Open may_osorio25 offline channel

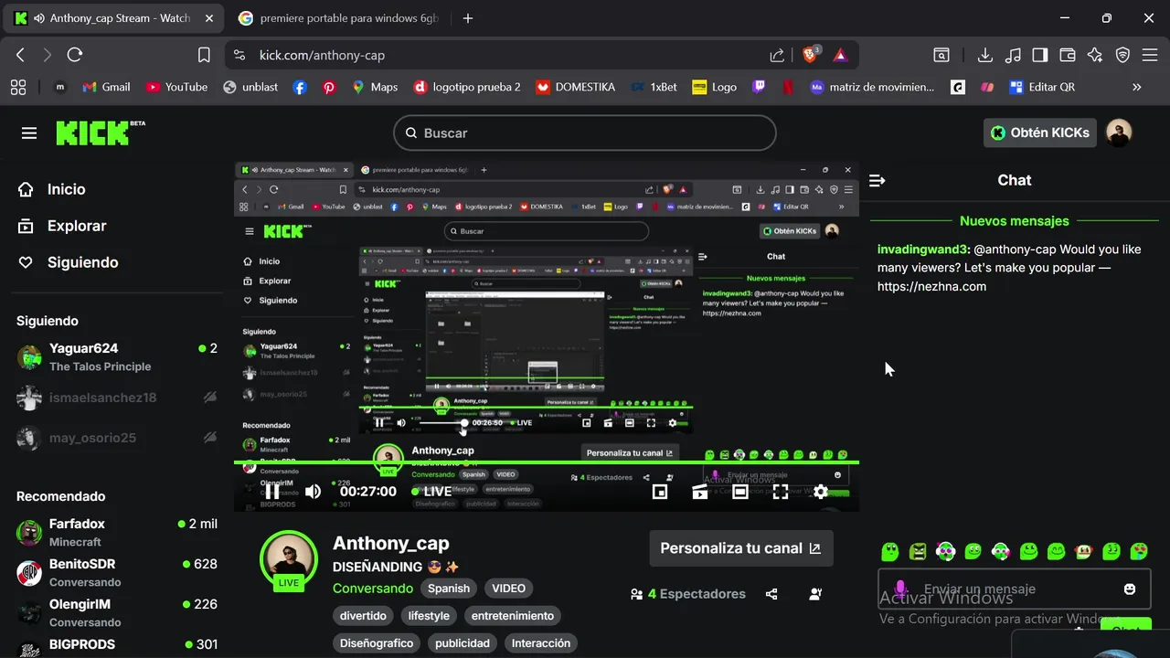point(117,438)
